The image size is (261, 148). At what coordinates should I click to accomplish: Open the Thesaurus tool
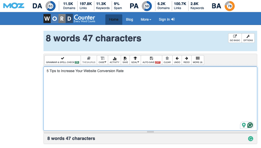[89, 60]
